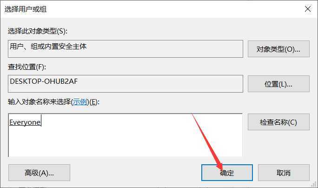
Task: Click the resize grip in the dialog corner
Action: tap(314, 184)
